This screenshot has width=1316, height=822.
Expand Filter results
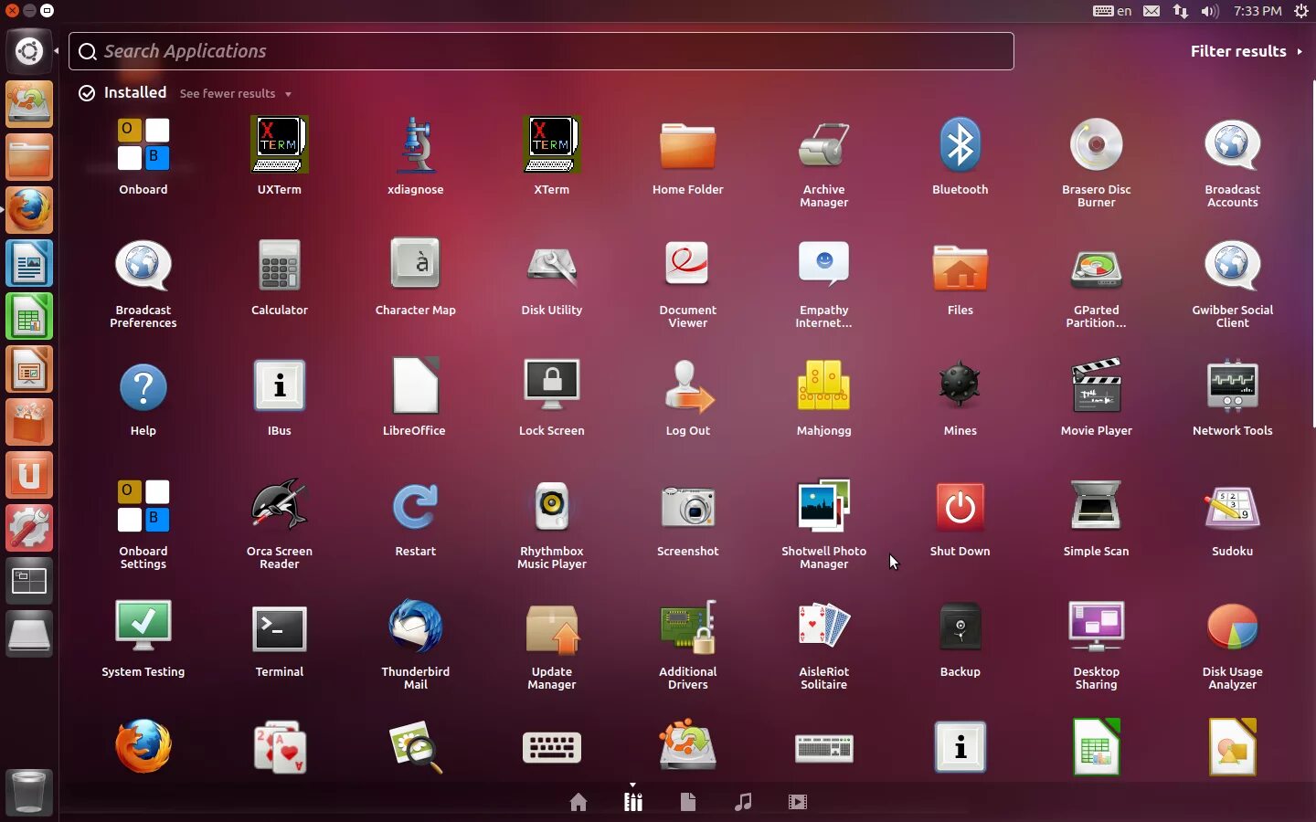pos(1247,51)
